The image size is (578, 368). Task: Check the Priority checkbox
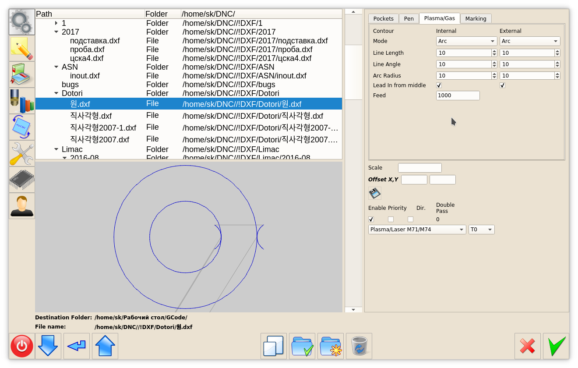pos(391,219)
